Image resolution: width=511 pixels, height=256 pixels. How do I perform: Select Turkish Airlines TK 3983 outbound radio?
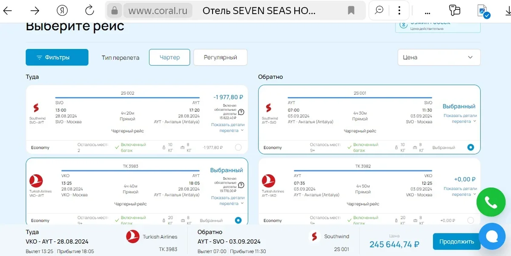coord(238,220)
